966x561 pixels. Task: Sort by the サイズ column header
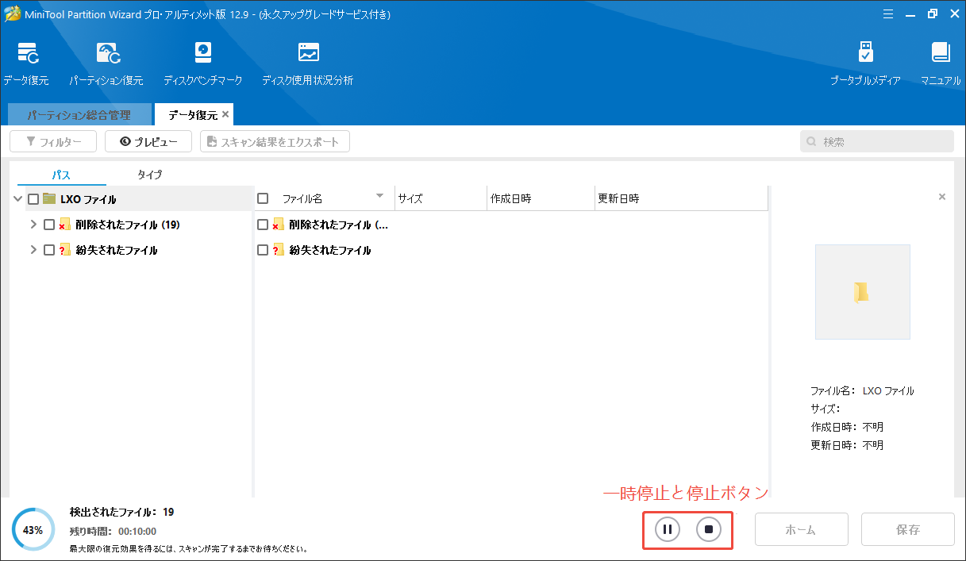point(441,199)
